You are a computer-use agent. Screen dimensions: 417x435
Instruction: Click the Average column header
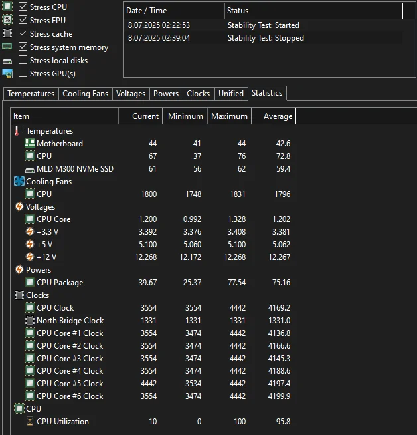pos(277,116)
